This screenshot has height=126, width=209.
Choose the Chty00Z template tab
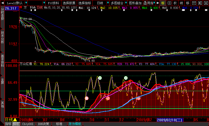tap(28, 124)
